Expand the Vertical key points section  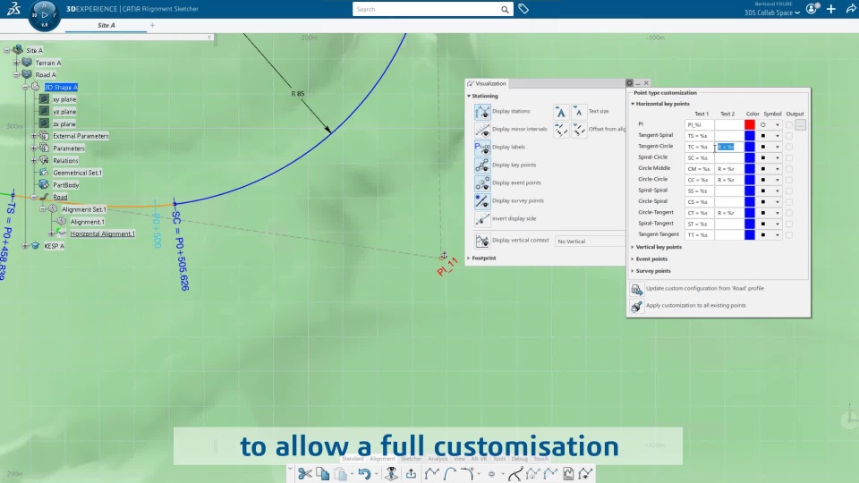[633, 247]
